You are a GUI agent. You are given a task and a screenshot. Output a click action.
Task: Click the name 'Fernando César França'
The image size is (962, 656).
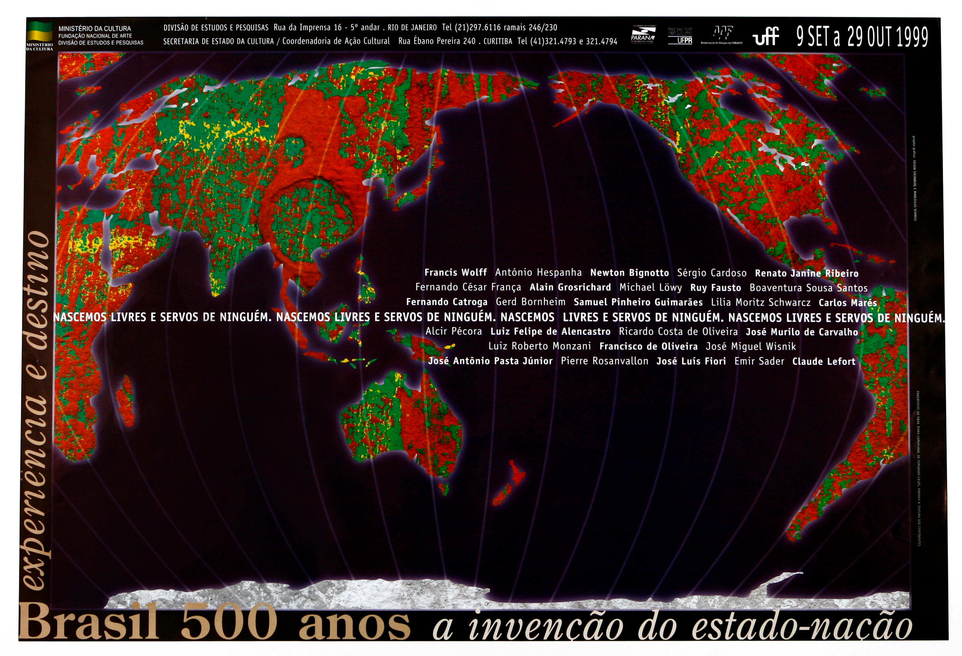468,287
